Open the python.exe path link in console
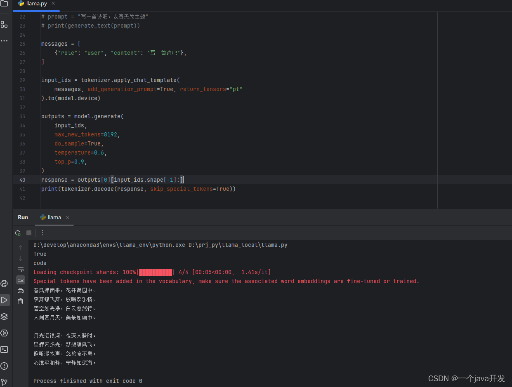Screen dimensions: 512x387 point(109,245)
